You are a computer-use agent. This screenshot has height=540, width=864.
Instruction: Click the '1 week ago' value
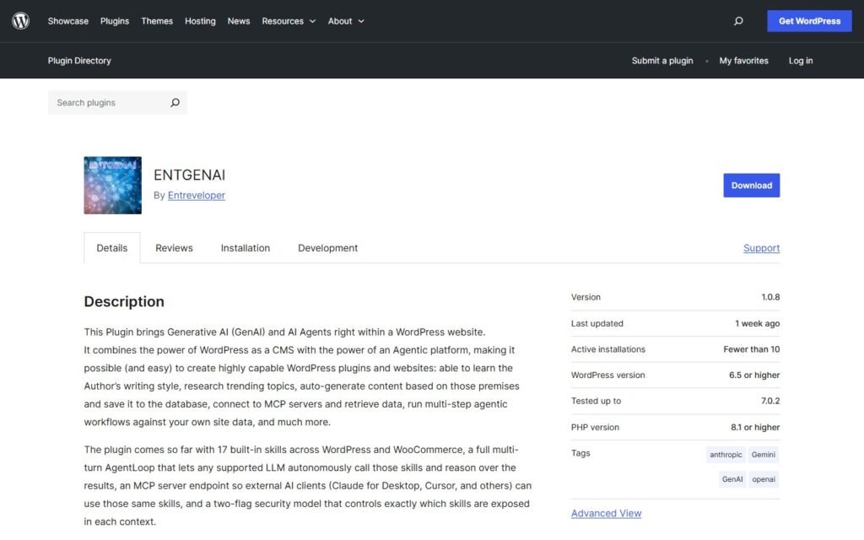757,323
